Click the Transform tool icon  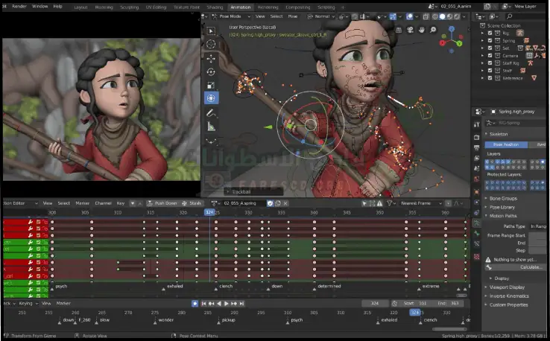211,98
